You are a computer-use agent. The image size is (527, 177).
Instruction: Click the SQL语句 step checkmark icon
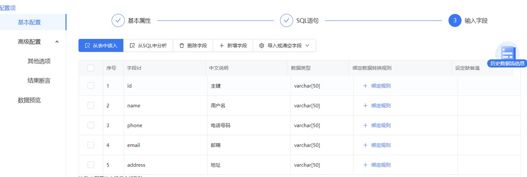click(x=286, y=21)
